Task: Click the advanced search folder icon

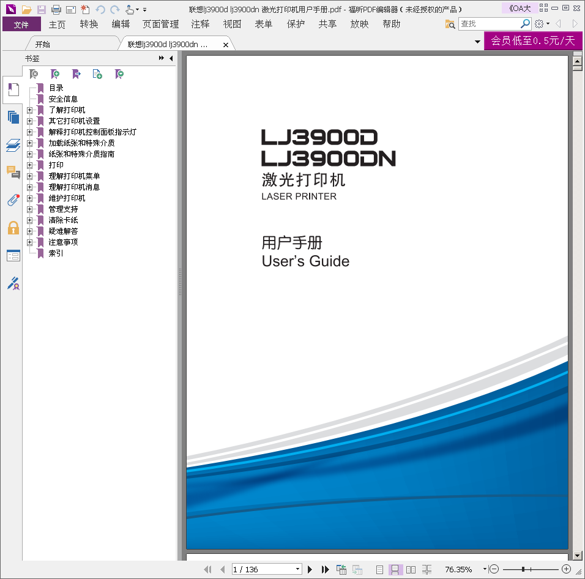Action: coord(450,24)
